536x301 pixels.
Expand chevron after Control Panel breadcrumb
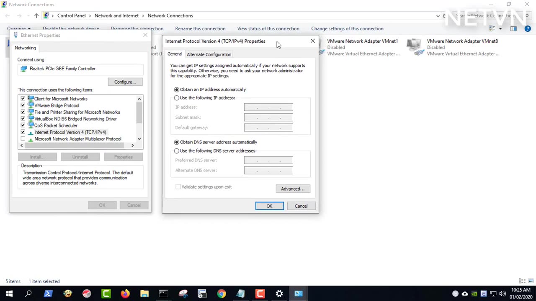point(90,15)
